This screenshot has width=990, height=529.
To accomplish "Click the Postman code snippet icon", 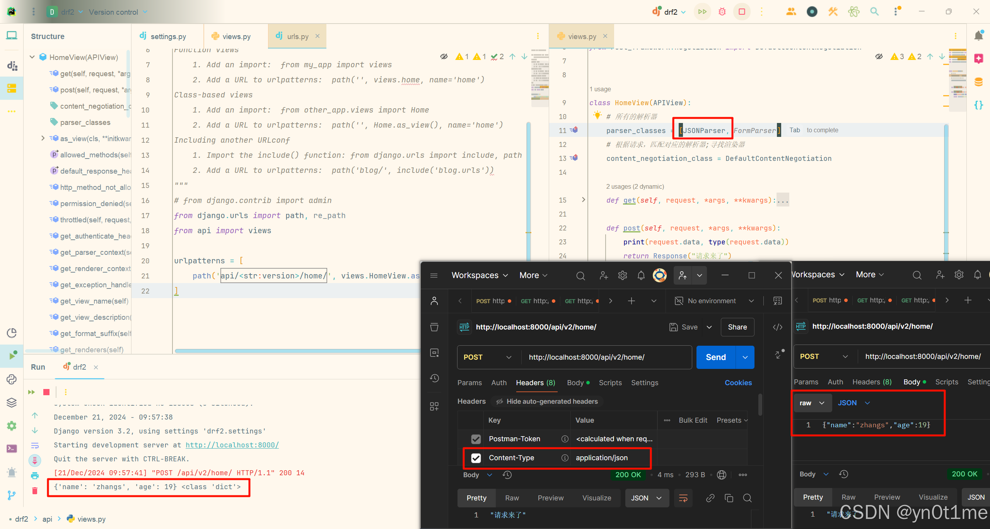I will [777, 327].
